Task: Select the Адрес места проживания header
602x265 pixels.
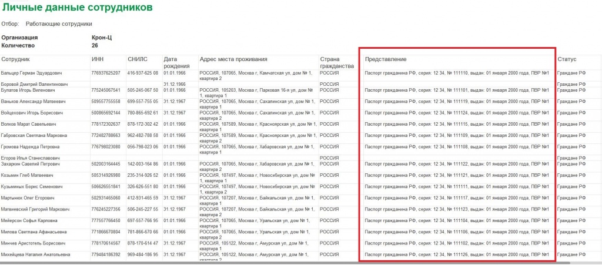Action: (233, 59)
